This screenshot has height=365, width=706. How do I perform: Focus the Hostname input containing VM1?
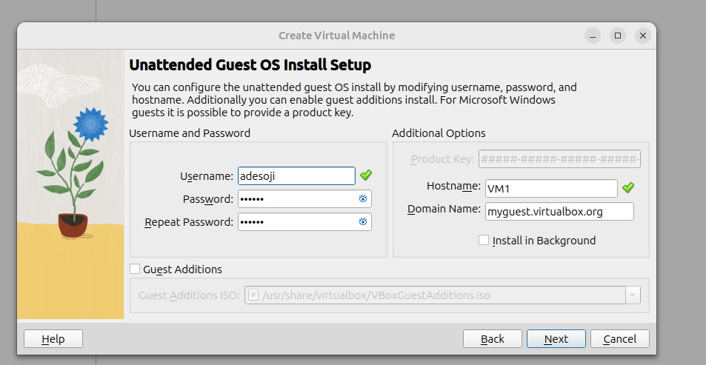click(x=550, y=188)
